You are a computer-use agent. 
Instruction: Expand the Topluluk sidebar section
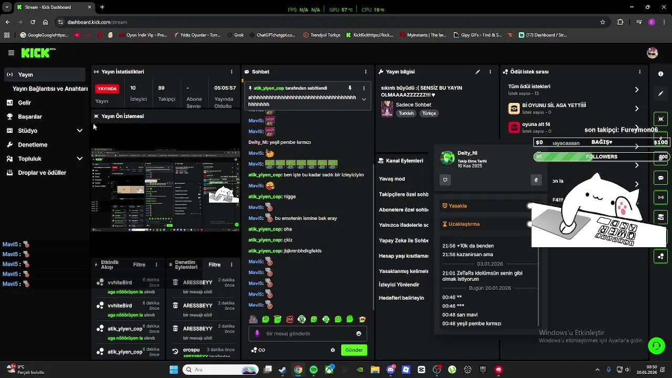click(80, 159)
